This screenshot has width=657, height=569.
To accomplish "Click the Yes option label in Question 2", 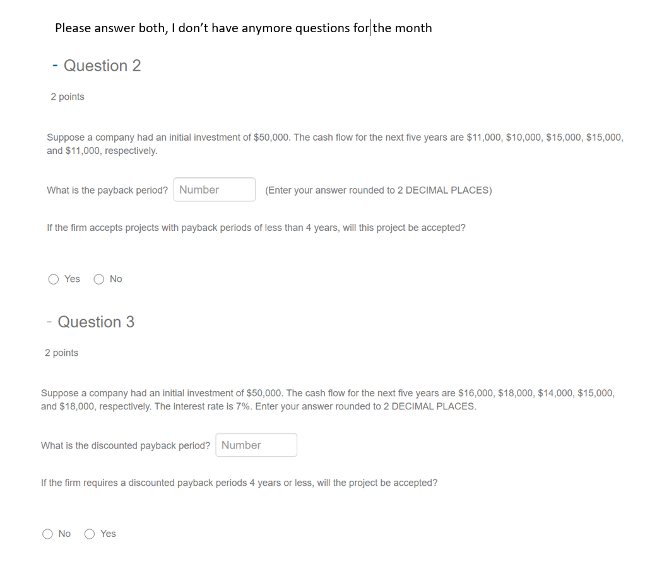I will pos(71,278).
